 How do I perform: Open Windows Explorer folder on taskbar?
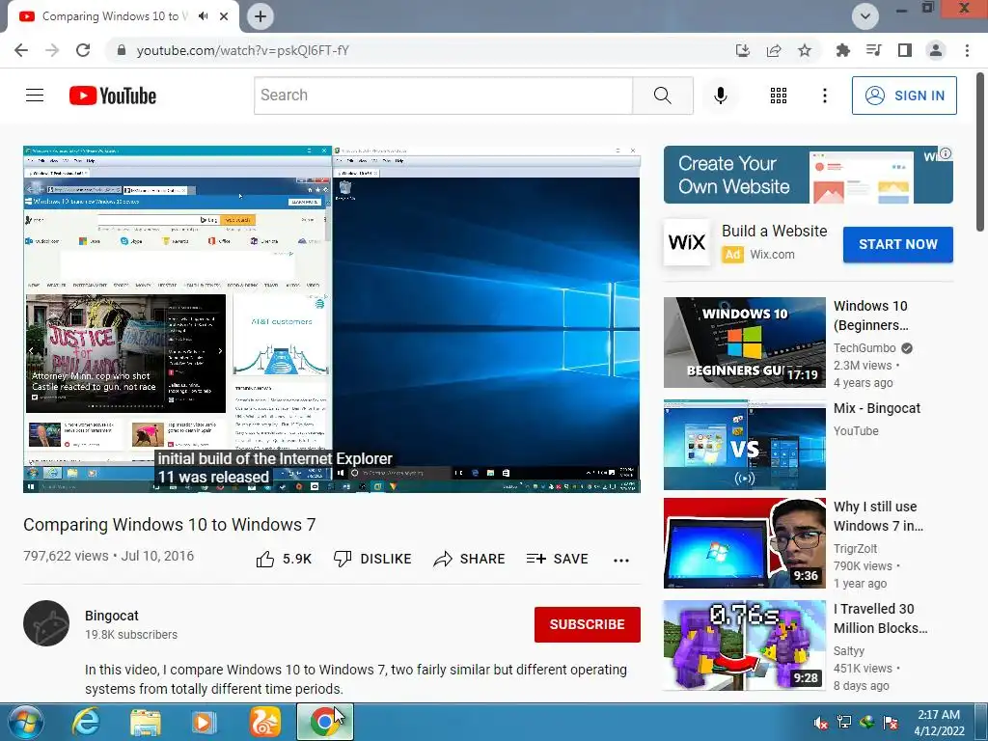coord(146,722)
